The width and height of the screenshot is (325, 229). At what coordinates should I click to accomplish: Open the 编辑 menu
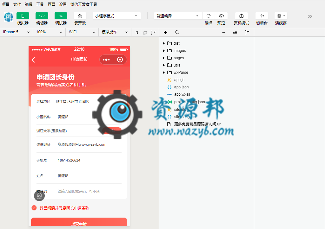(x=28, y=4)
